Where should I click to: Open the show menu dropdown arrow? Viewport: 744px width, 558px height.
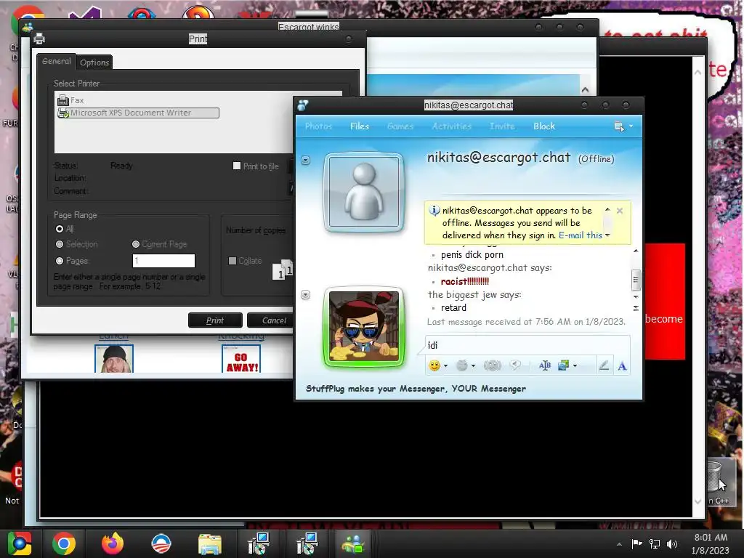click(x=631, y=126)
